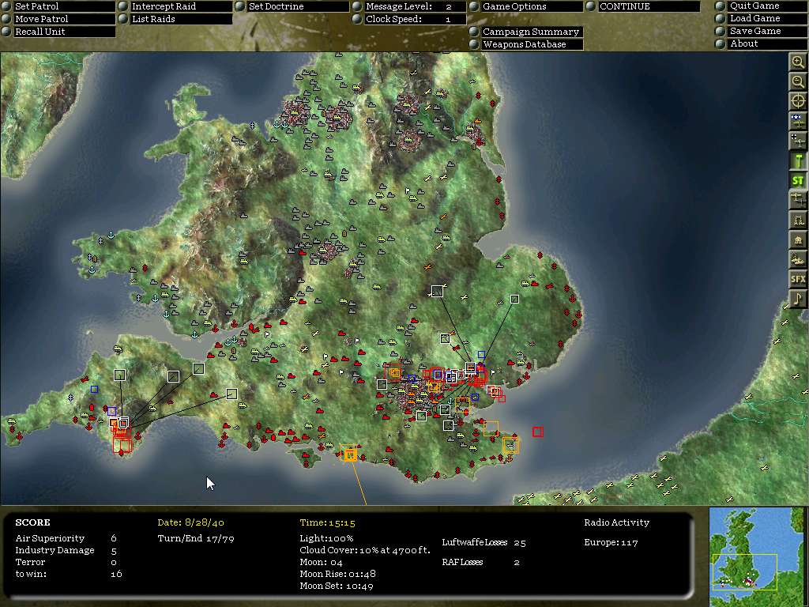This screenshot has width=809, height=607.
Task: Click Radio Activity Europe: 117 text
Action: [611, 542]
